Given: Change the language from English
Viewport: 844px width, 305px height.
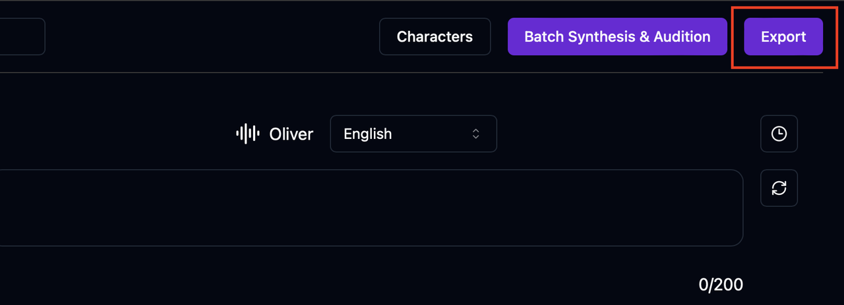Looking at the screenshot, I should (413, 134).
